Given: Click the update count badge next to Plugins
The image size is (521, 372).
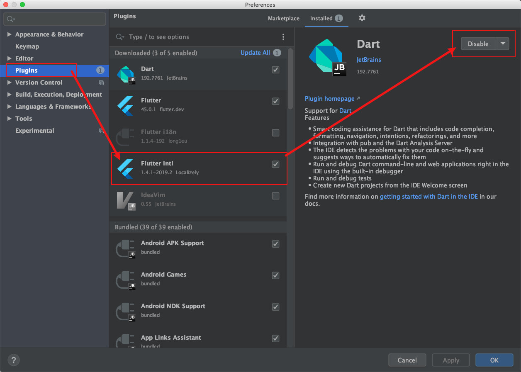Looking at the screenshot, I should point(100,71).
